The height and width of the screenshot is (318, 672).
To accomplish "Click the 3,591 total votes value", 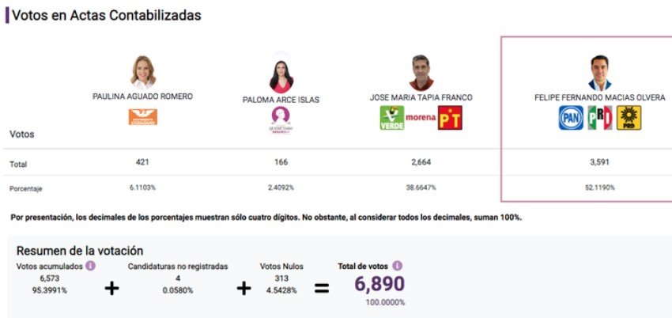I will [599, 162].
